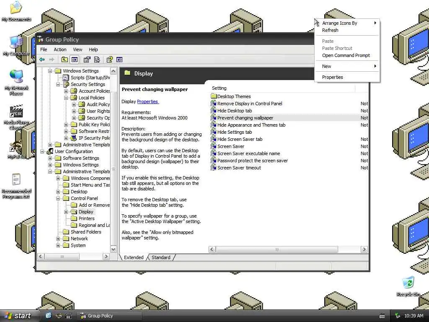Click the Desktop Themes folder icon
The width and height of the screenshot is (429, 322).
(214, 96)
